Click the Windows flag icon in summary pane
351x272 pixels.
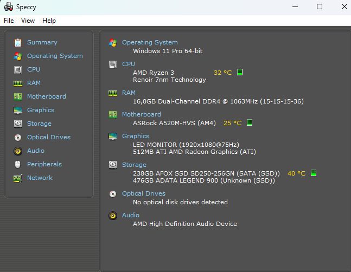click(x=113, y=42)
